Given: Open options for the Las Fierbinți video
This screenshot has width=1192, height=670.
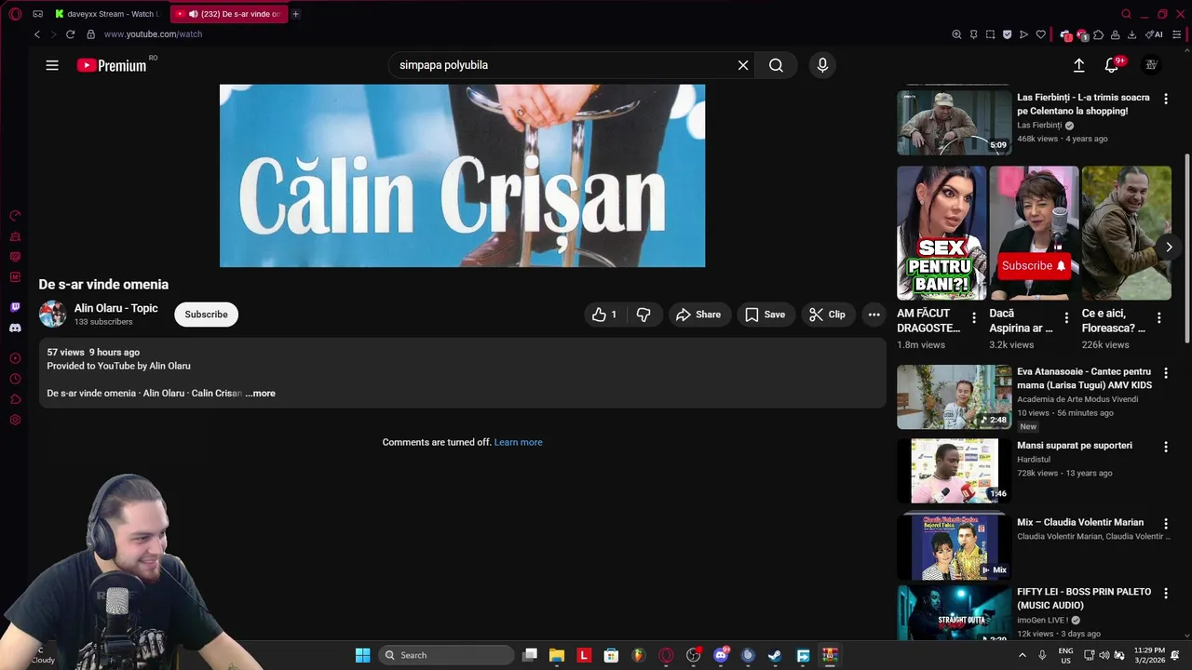Looking at the screenshot, I should point(1165,99).
